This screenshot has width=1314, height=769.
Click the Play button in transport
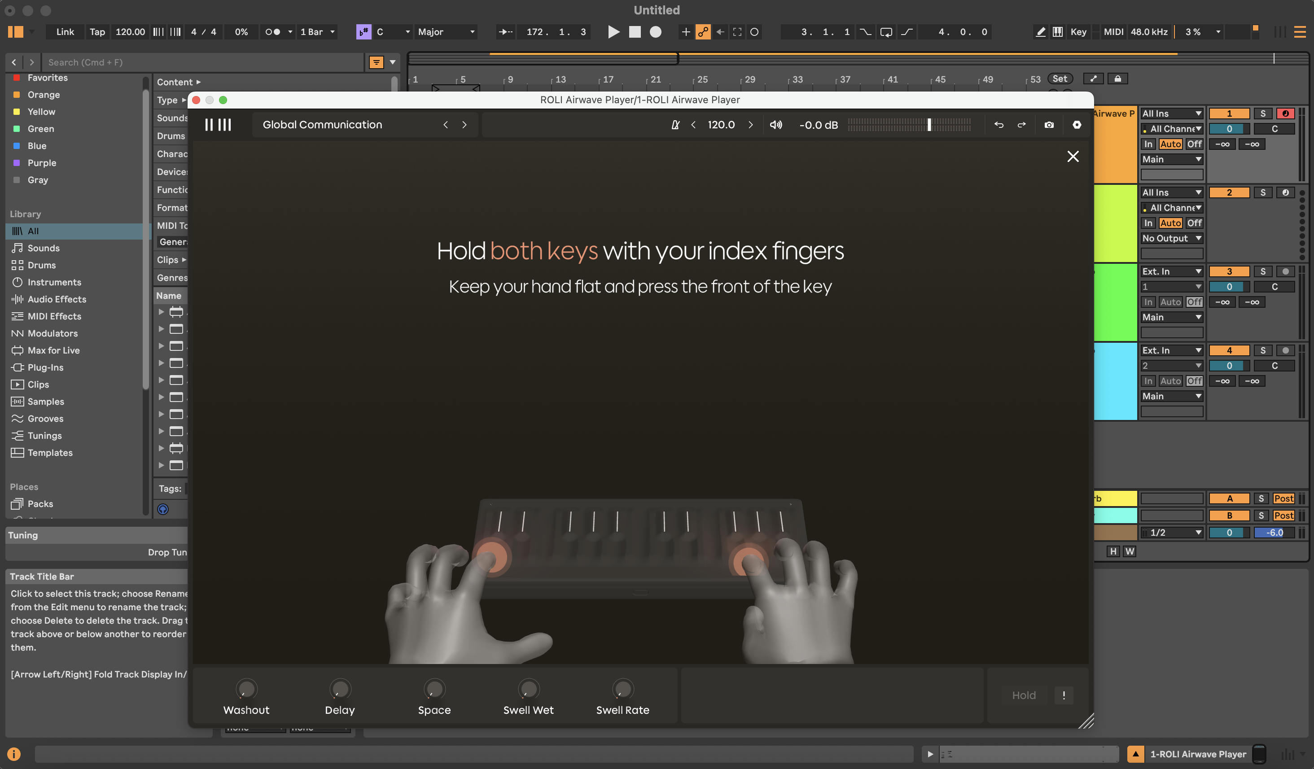point(613,32)
